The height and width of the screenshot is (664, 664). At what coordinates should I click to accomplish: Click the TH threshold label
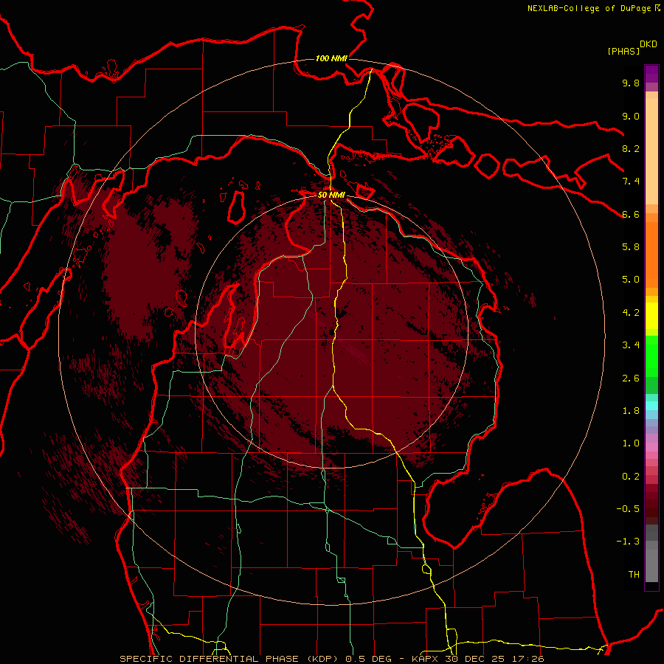tap(634, 575)
